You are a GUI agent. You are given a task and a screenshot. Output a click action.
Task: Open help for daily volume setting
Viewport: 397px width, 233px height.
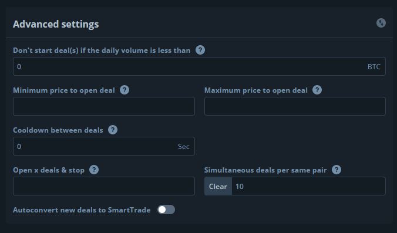[x=200, y=50]
